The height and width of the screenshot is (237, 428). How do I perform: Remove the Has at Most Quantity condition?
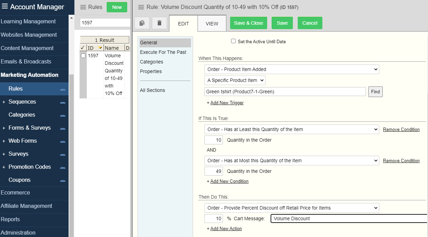(x=401, y=161)
